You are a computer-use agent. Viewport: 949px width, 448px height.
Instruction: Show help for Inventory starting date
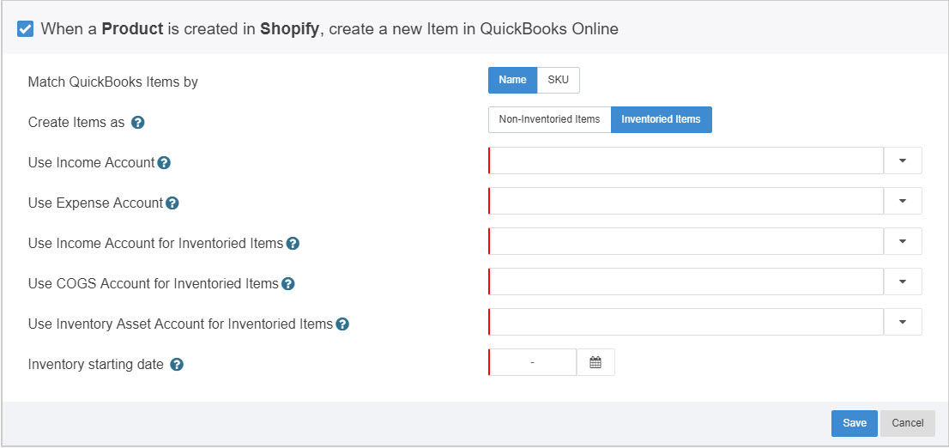pos(177,365)
